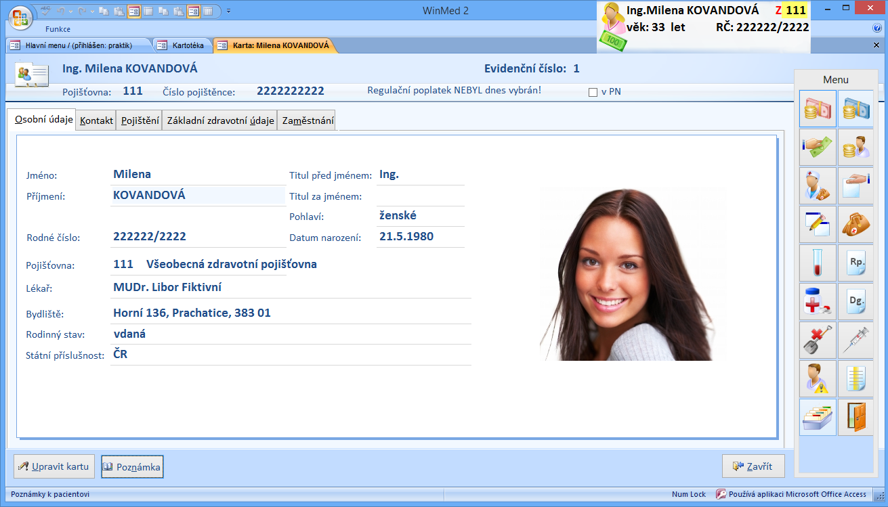Screen dimensions: 888x507
Task: Click the patient card icon beside the name
Action: point(33,73)
